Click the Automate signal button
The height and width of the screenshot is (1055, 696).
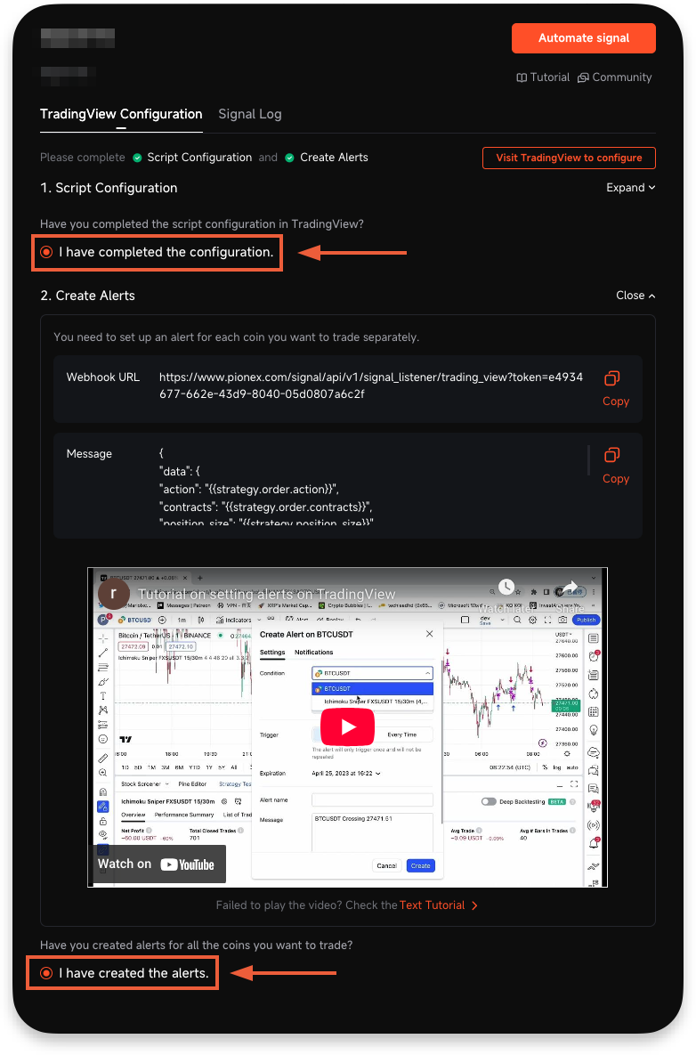click(583, 38)
